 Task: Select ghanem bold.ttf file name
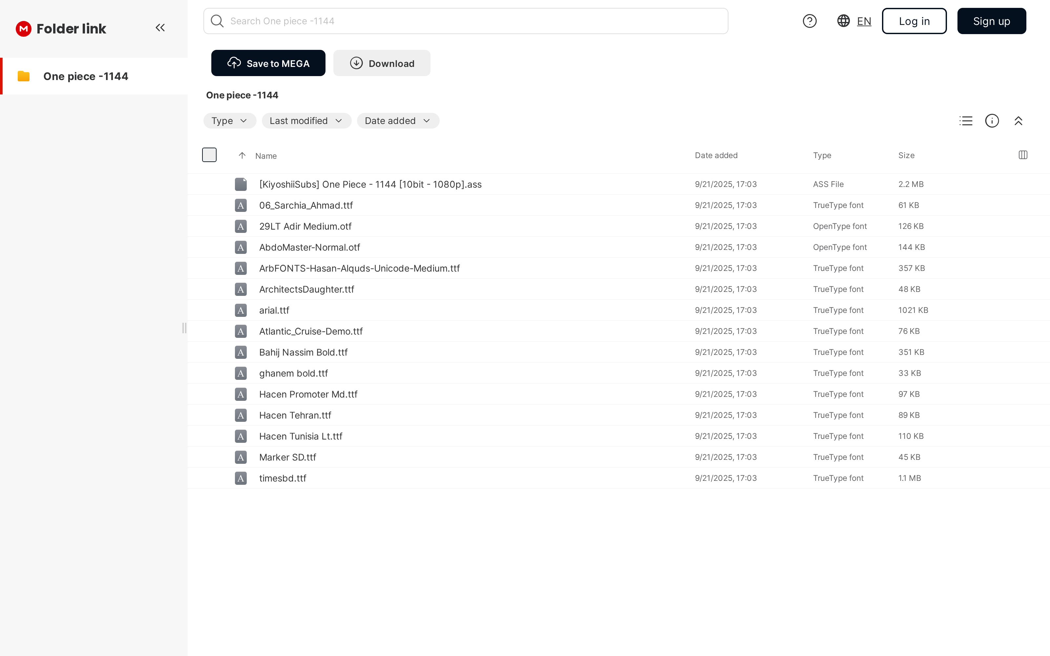pyautogui.click(x=293, y=373)
